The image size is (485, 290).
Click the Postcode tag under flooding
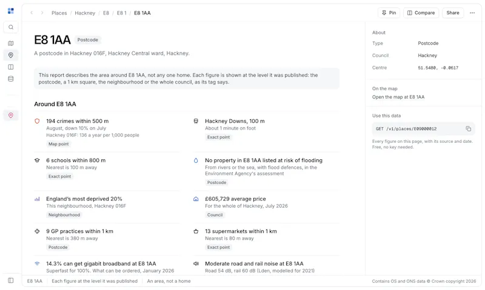click(216, 182)
